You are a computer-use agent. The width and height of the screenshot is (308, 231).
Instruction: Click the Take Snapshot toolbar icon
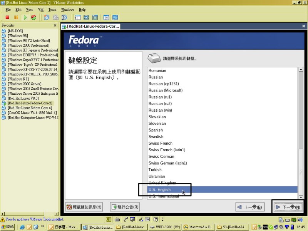[x=47, y=17]
